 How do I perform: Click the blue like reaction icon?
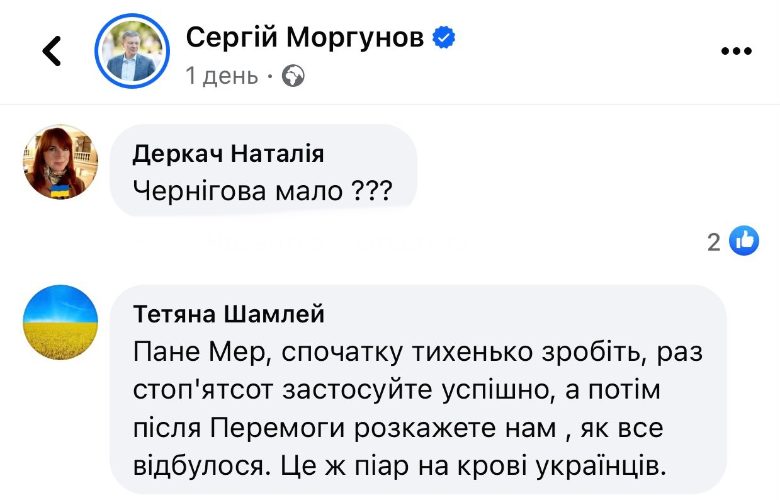tap(743, 241)
